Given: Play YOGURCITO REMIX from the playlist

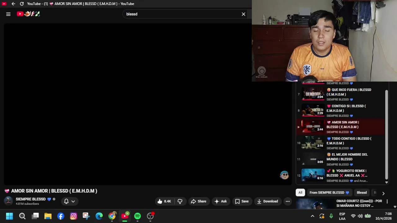Looking at the screenshot, I should click(x=340, y=175).
